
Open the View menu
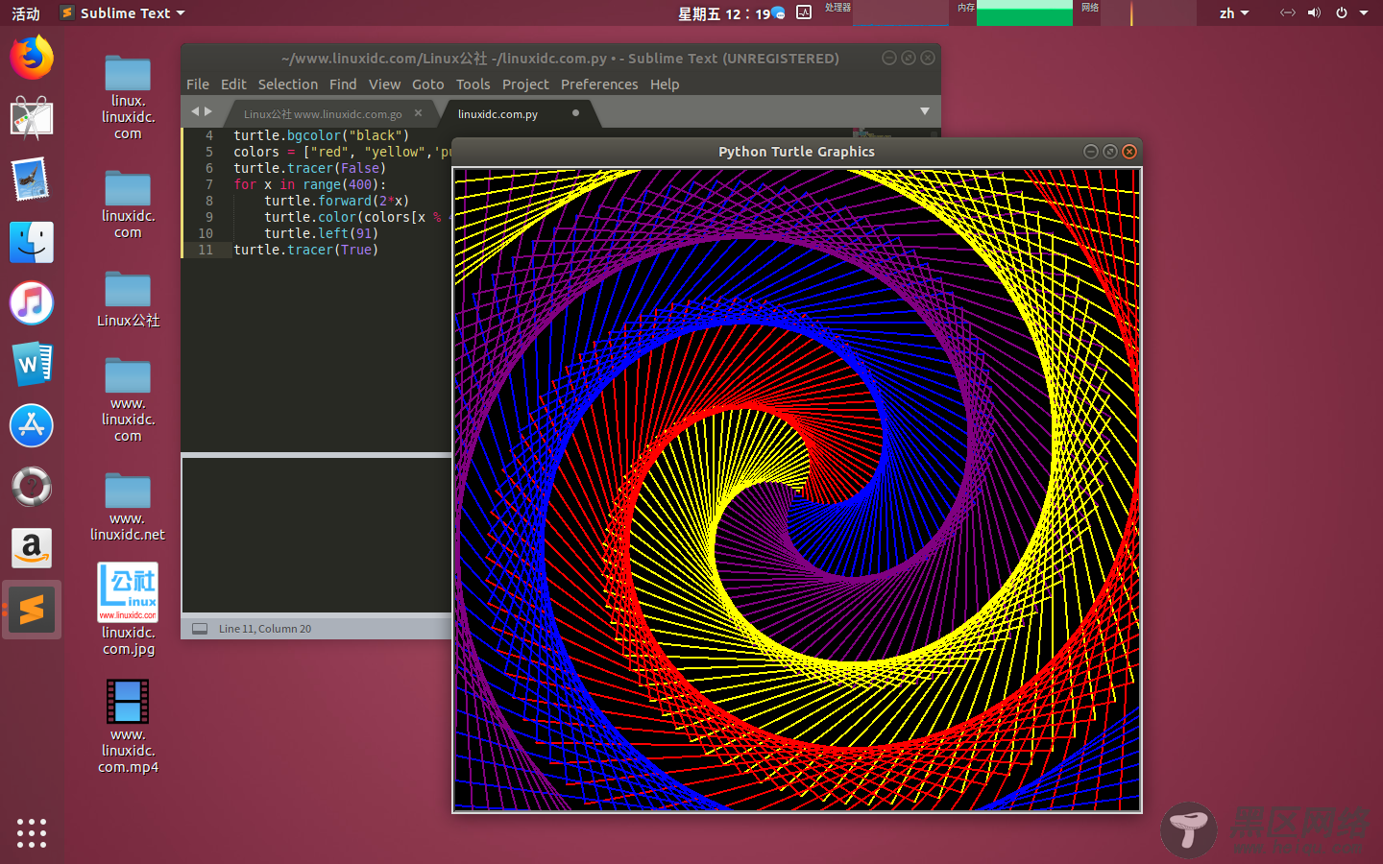pos(384,84)
